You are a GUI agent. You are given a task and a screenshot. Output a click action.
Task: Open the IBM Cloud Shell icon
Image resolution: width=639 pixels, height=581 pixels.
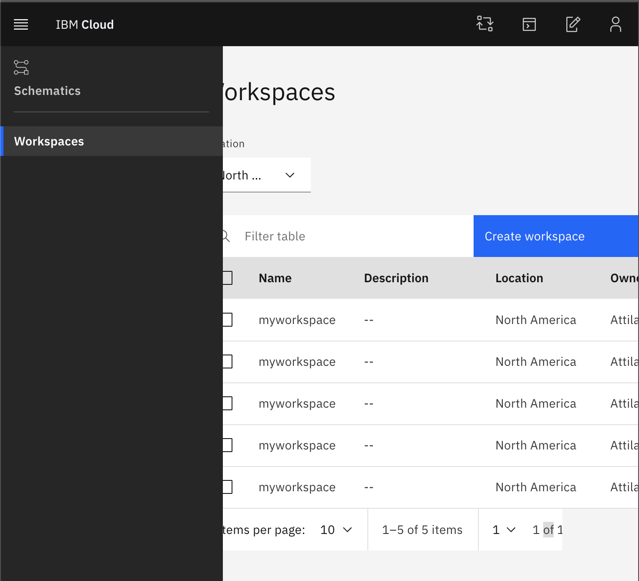click(x=529, y=24)
